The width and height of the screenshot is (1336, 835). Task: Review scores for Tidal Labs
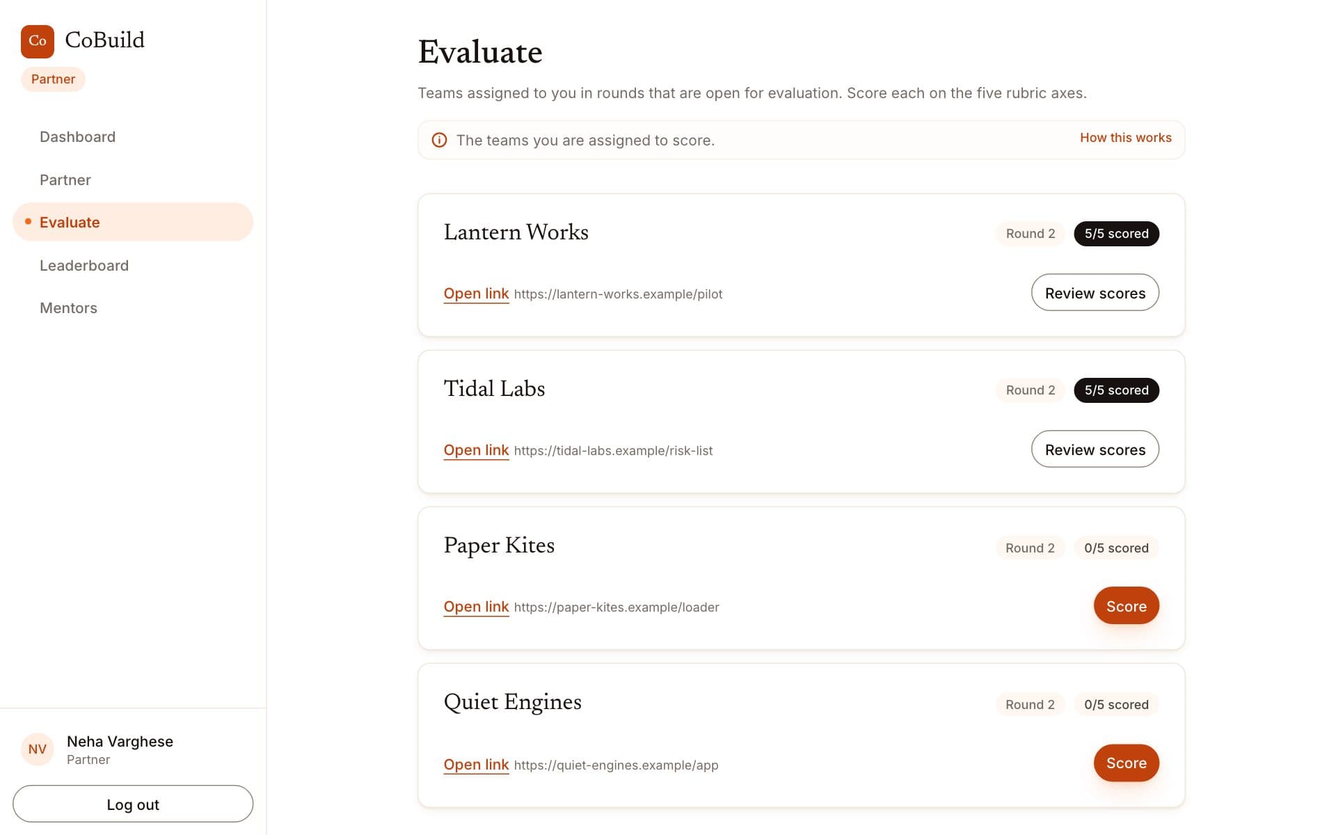(1095, 450)
